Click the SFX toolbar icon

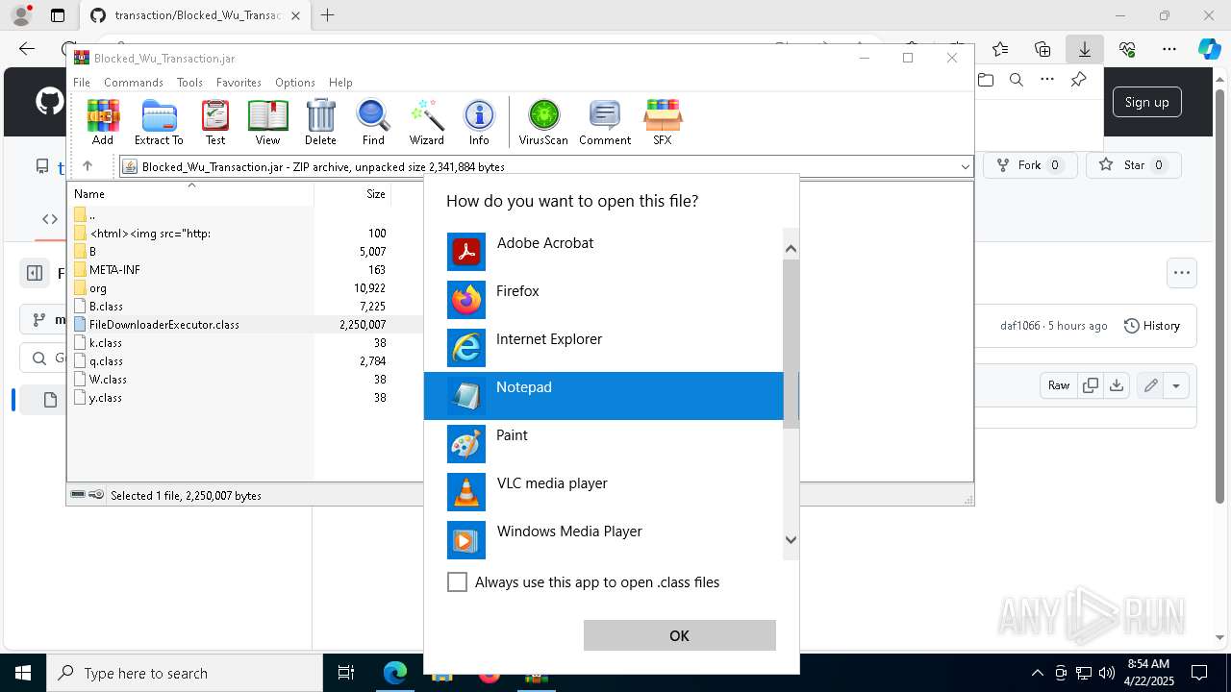[663, 122]
